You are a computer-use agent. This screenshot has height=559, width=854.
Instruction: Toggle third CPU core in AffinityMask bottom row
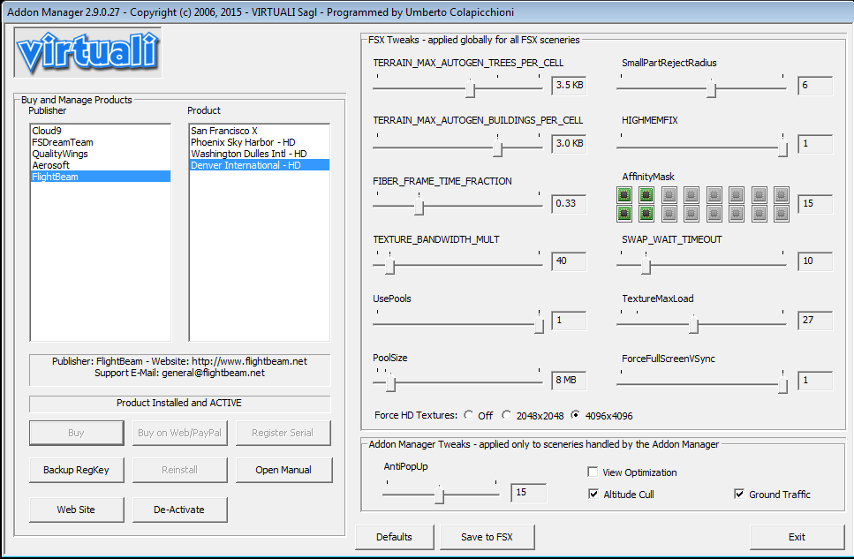coord(669,214)
